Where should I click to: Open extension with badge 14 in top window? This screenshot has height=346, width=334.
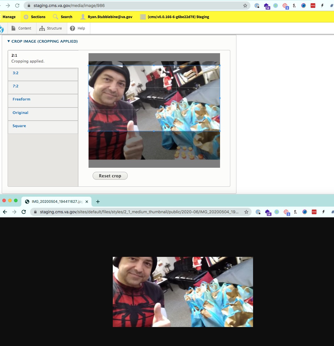pos(266,6)
